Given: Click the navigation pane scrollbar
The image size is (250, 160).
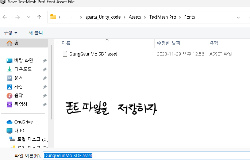Looking at the screenshot, I should (51, 82).
